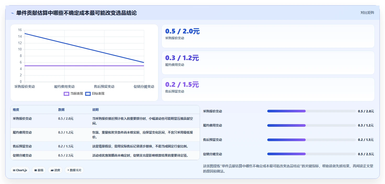Click the main title 单件贡献估算中哪些不确定成本
The width and height of the screenshot is (385, 184).
click(76, 13)
